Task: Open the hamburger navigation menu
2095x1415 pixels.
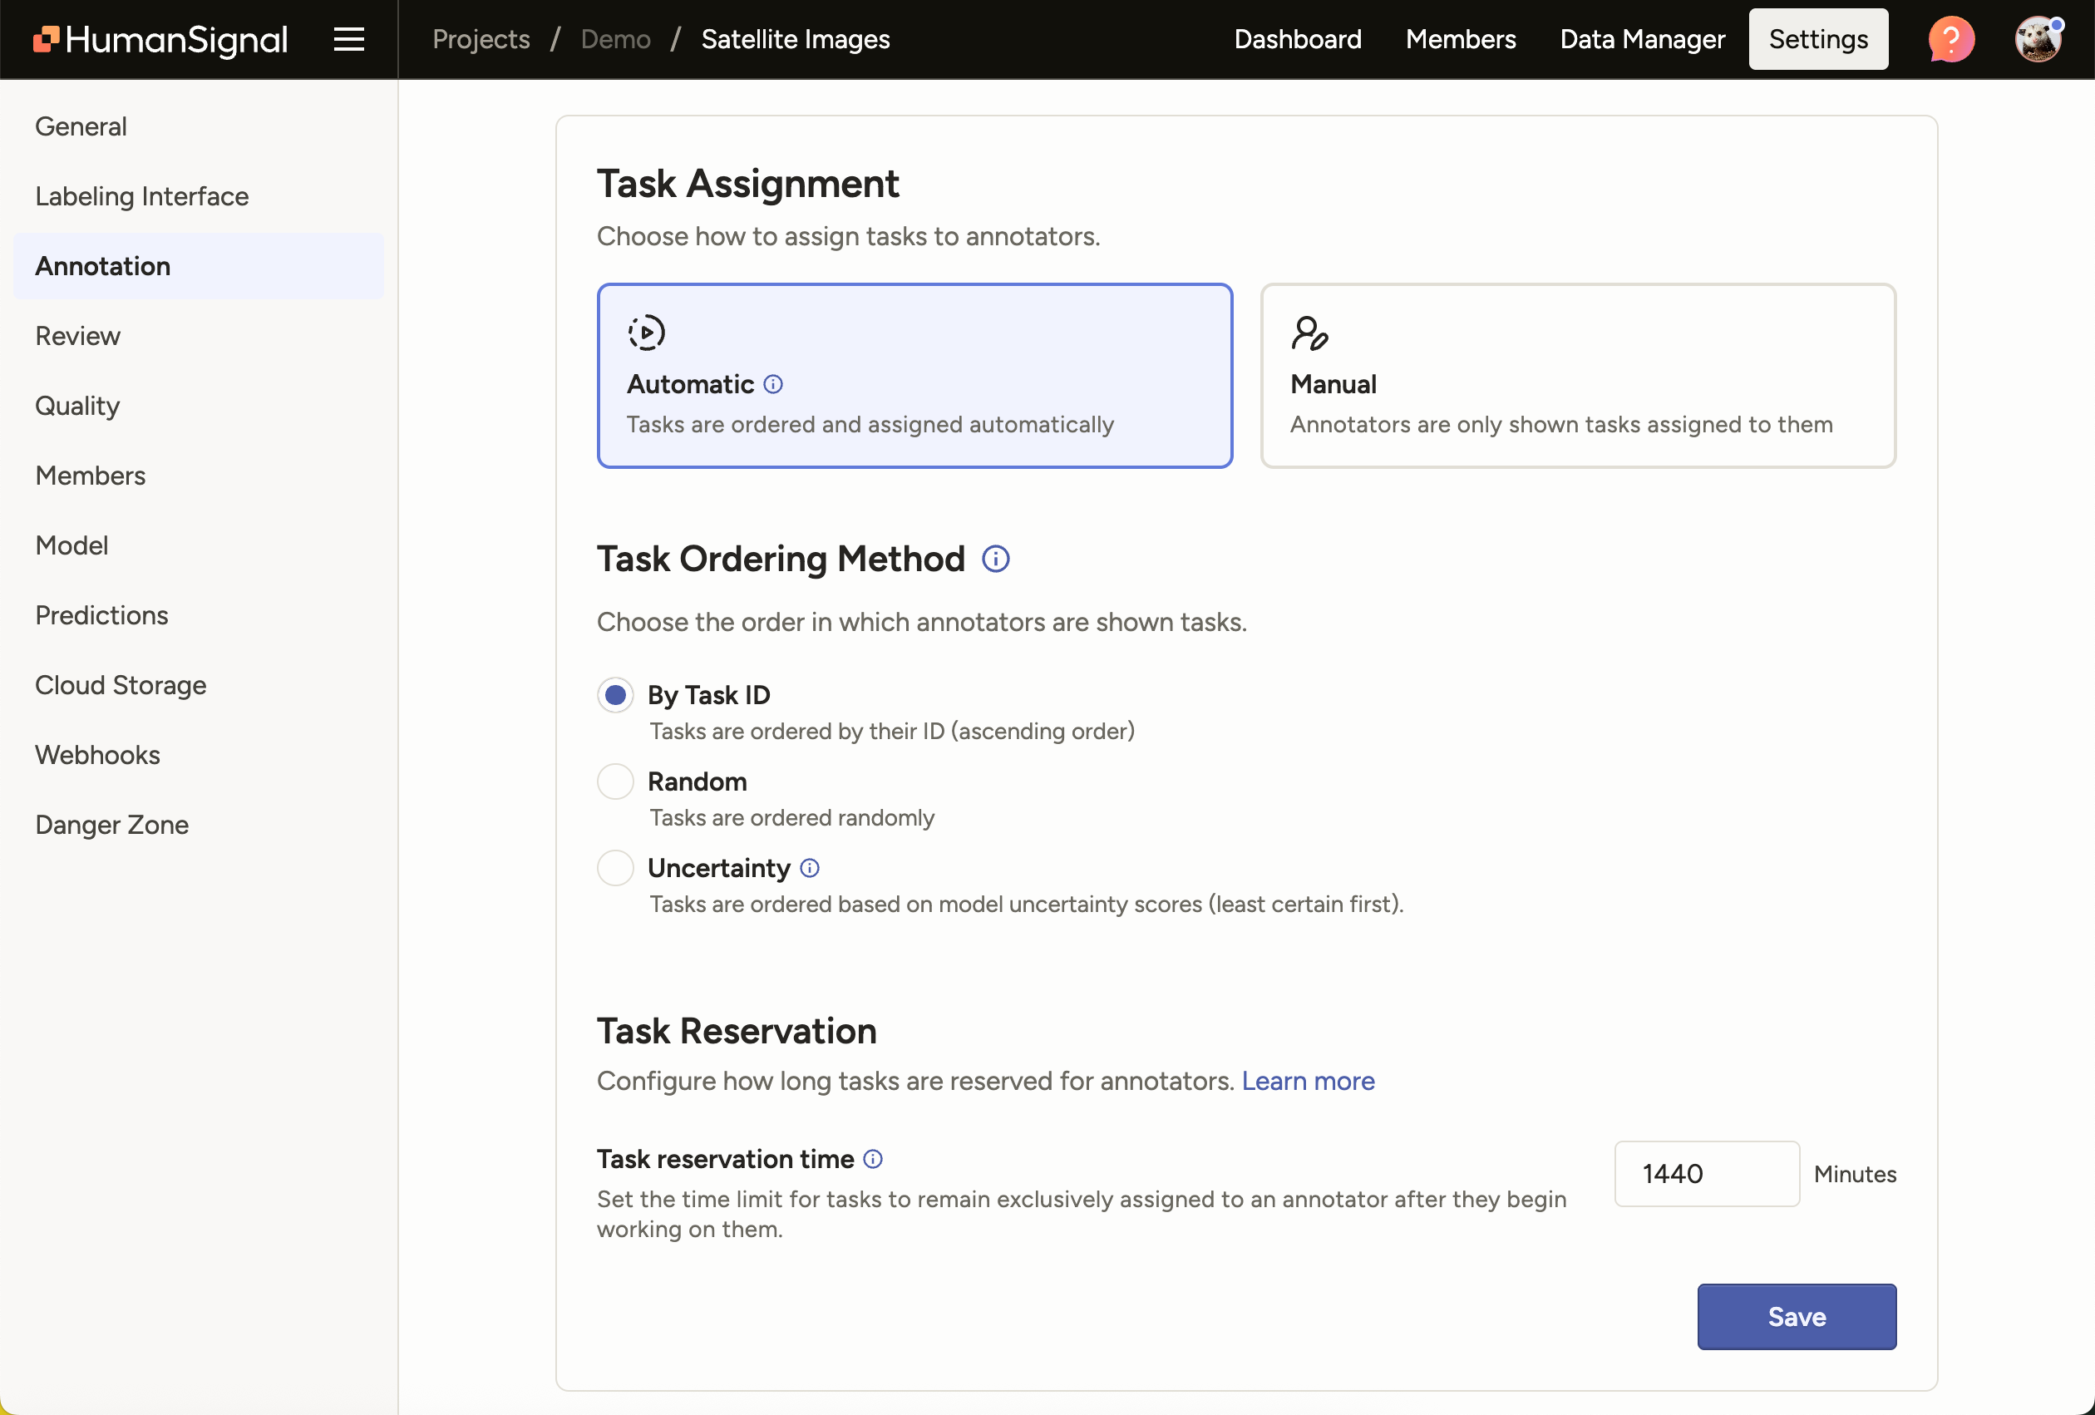Action: pos(349,39)
